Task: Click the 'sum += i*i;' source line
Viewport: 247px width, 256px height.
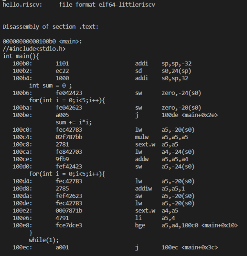Action: (x=74, y=122)
